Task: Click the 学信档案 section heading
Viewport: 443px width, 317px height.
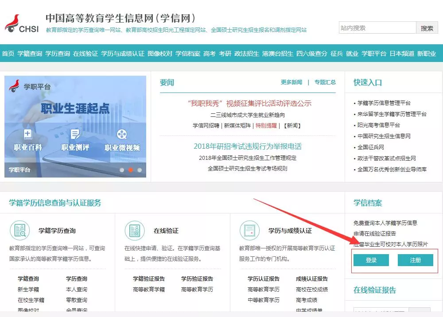Action: pos(368,203)
